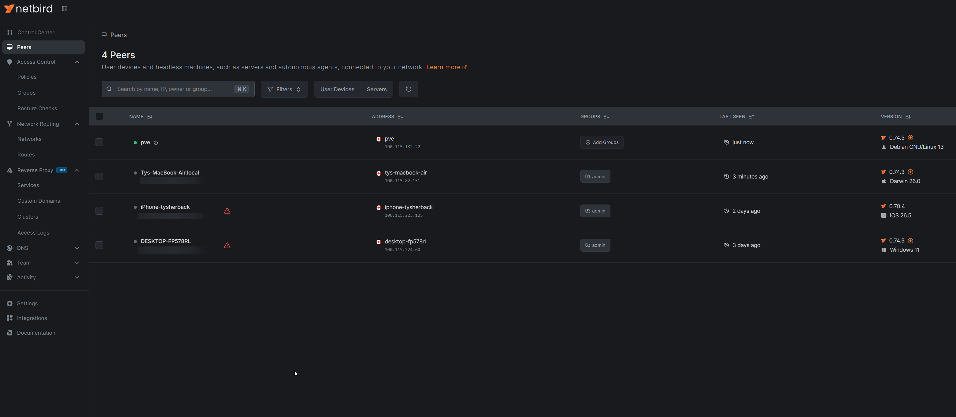This screenshot has width=956, height=417.
Task: Click update-available arrow icon for pve version
Action: [910, 138]
